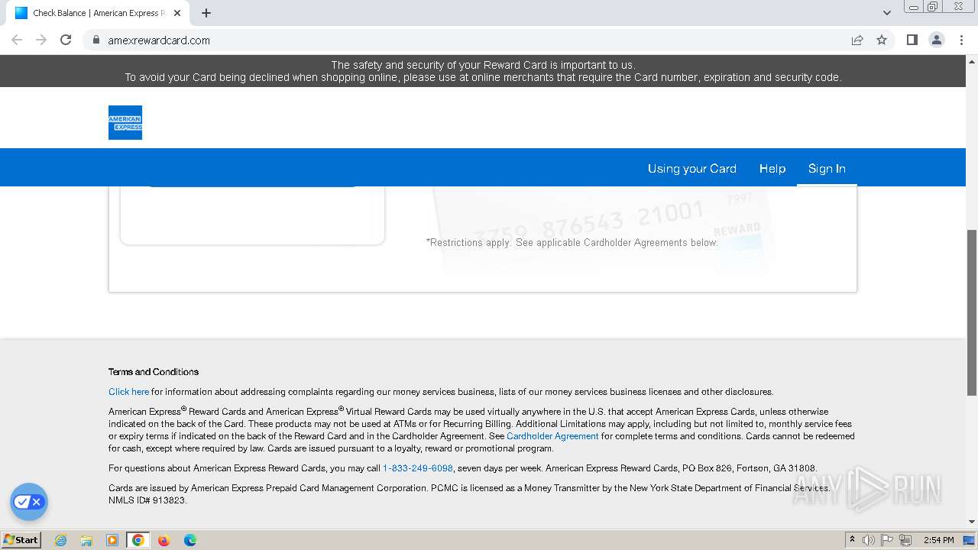Click the American Express logo

[x=125, y=122]
